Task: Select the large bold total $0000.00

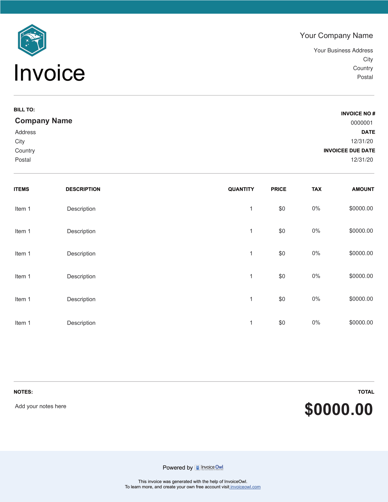Action: [x=338, y=409]
